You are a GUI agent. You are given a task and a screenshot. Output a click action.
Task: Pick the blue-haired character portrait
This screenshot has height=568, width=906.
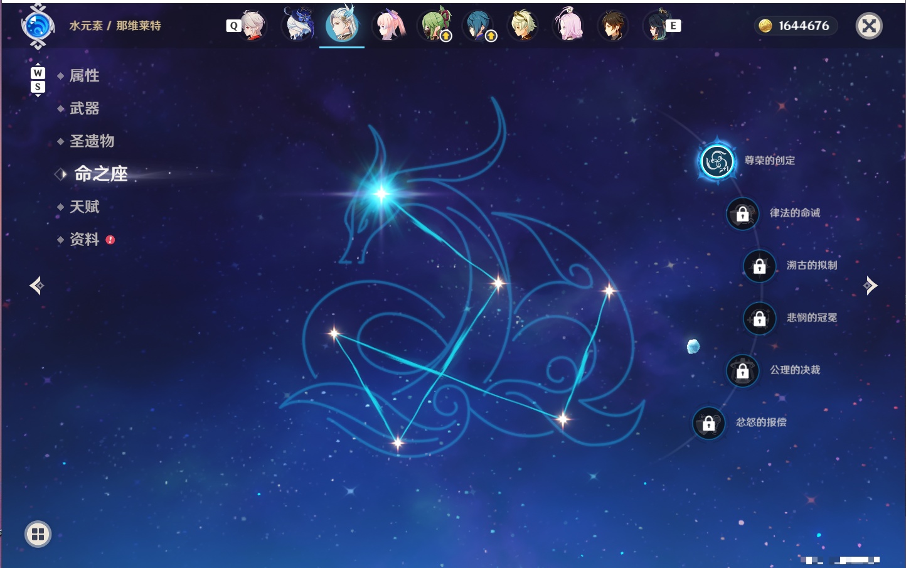coord(479,26)
